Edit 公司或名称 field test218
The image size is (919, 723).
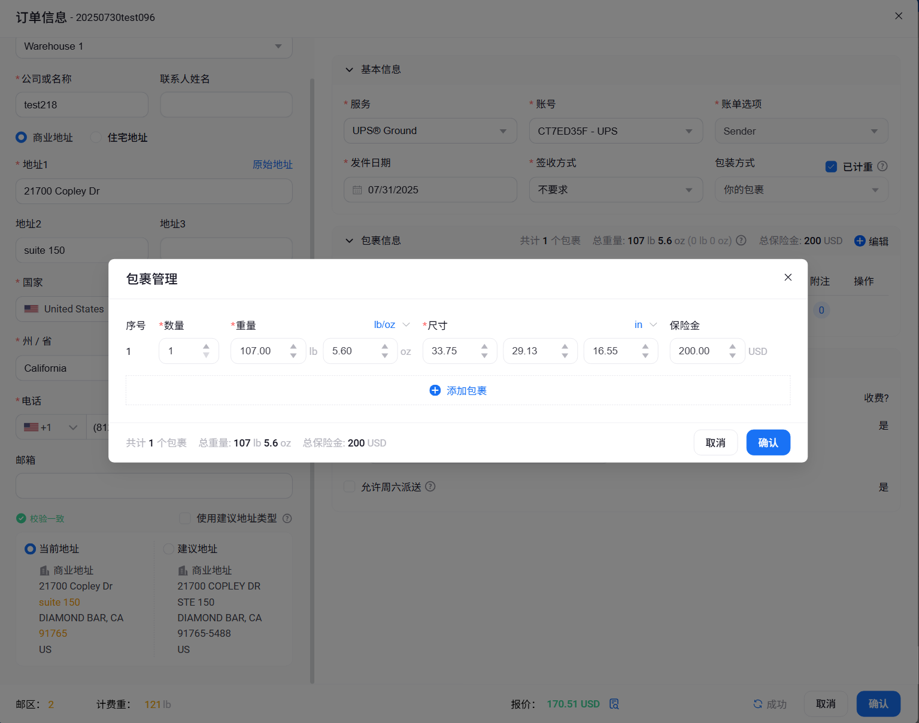[x=82, y=105]
